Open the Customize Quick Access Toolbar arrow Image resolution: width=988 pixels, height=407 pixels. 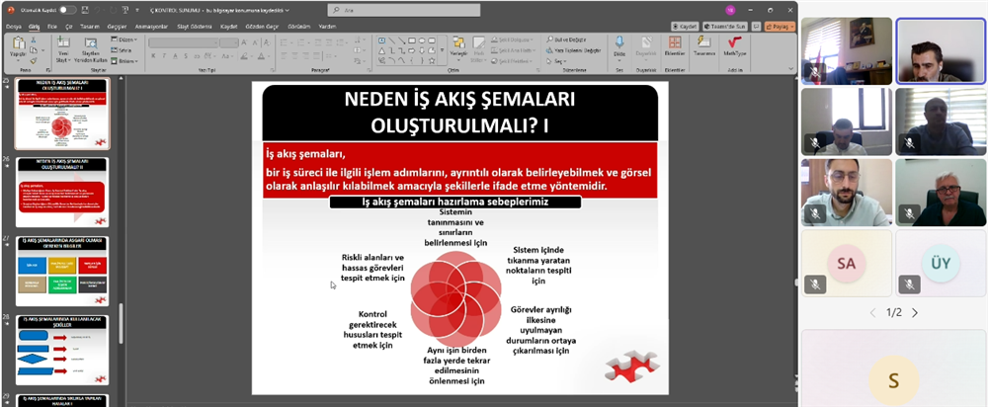pyautogui.click(x=137, y=10)
